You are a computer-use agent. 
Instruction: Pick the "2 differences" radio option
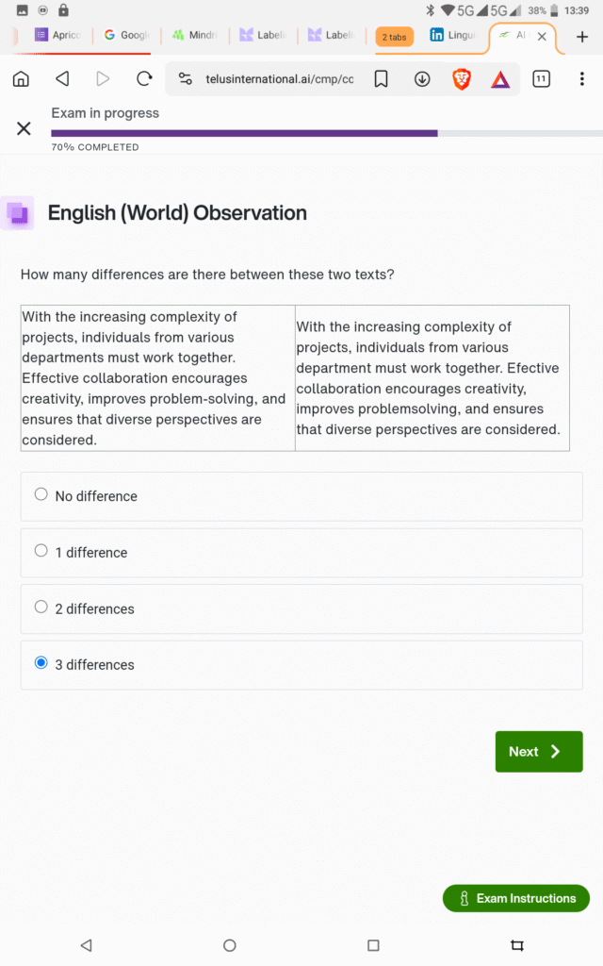pos(41,608)
